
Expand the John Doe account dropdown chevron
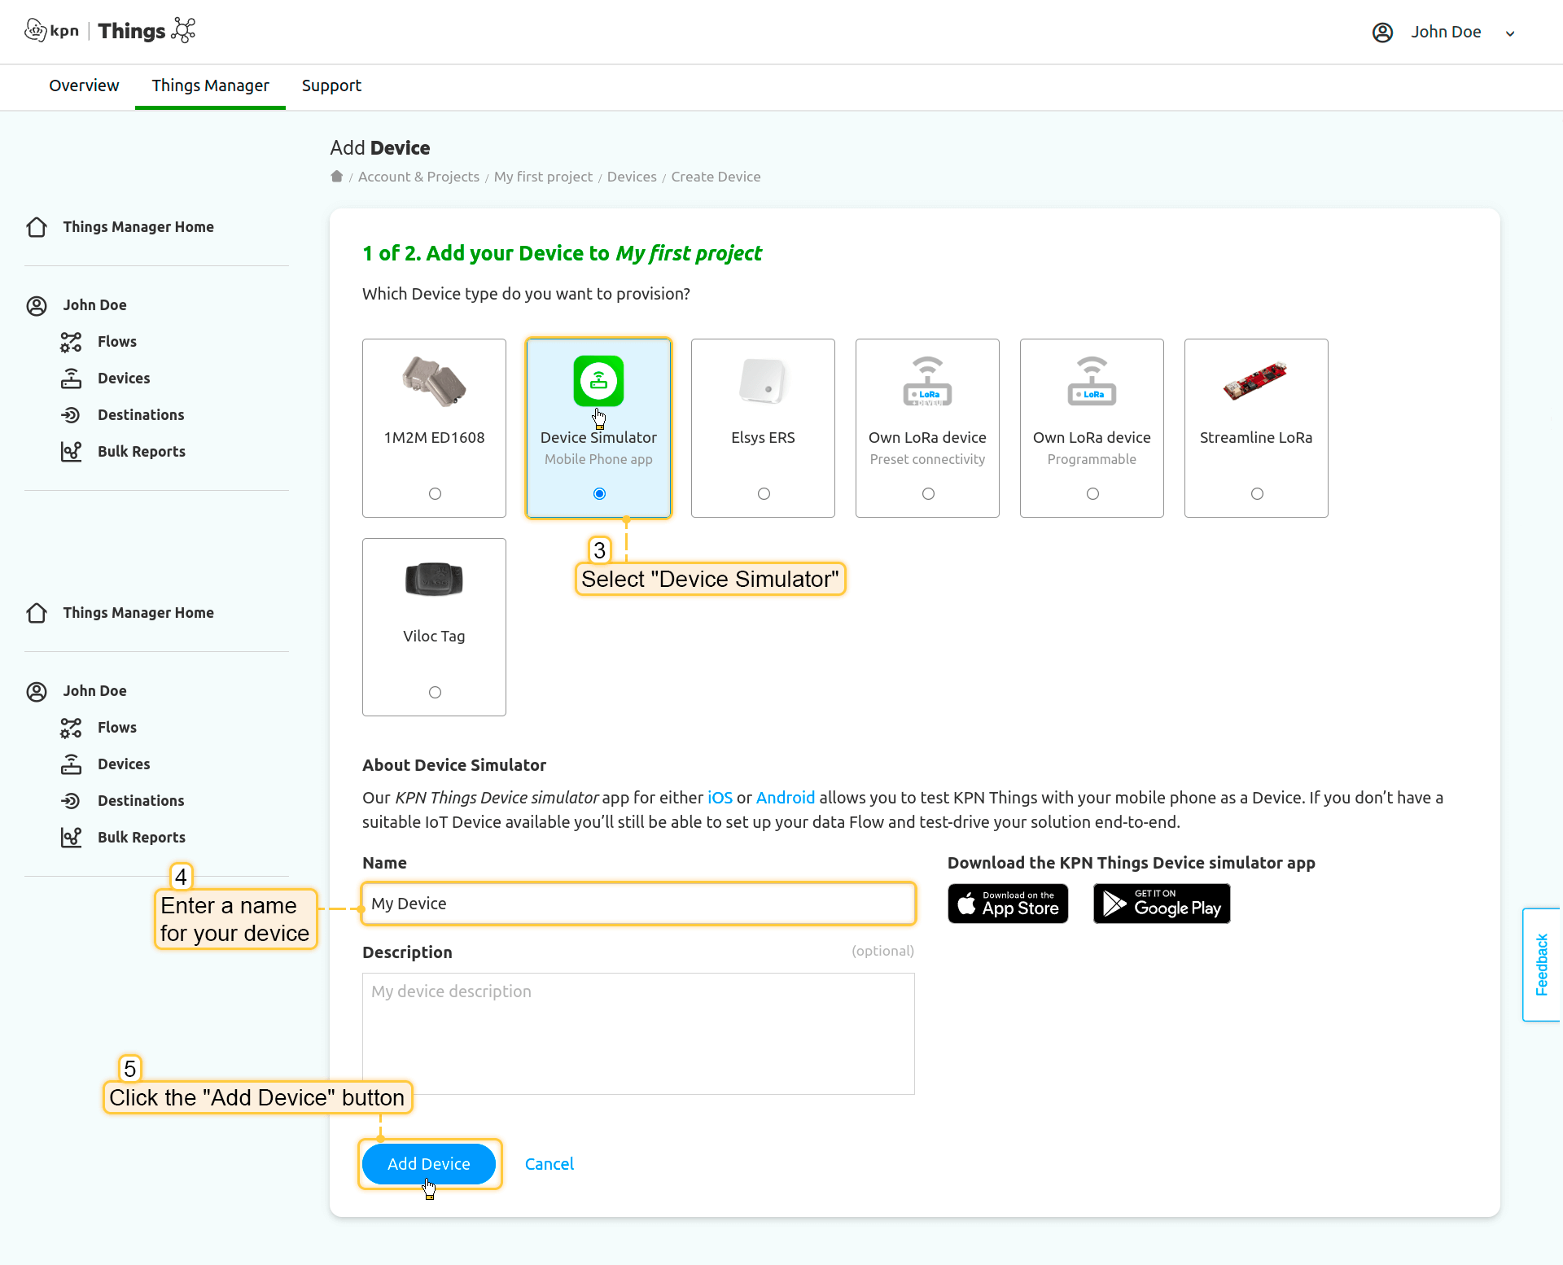point(1510,33)
